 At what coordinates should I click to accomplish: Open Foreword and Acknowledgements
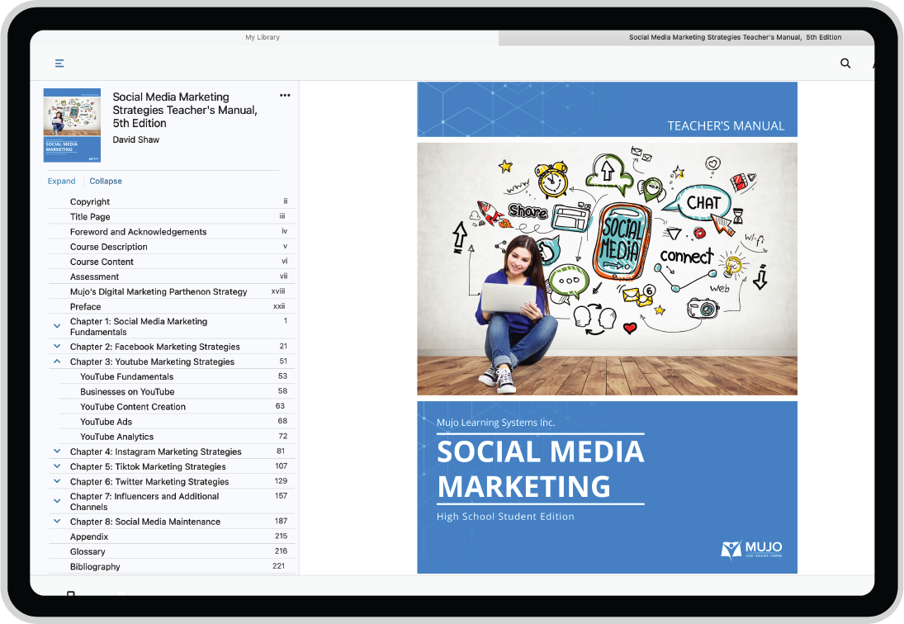(x=172, y=232)
